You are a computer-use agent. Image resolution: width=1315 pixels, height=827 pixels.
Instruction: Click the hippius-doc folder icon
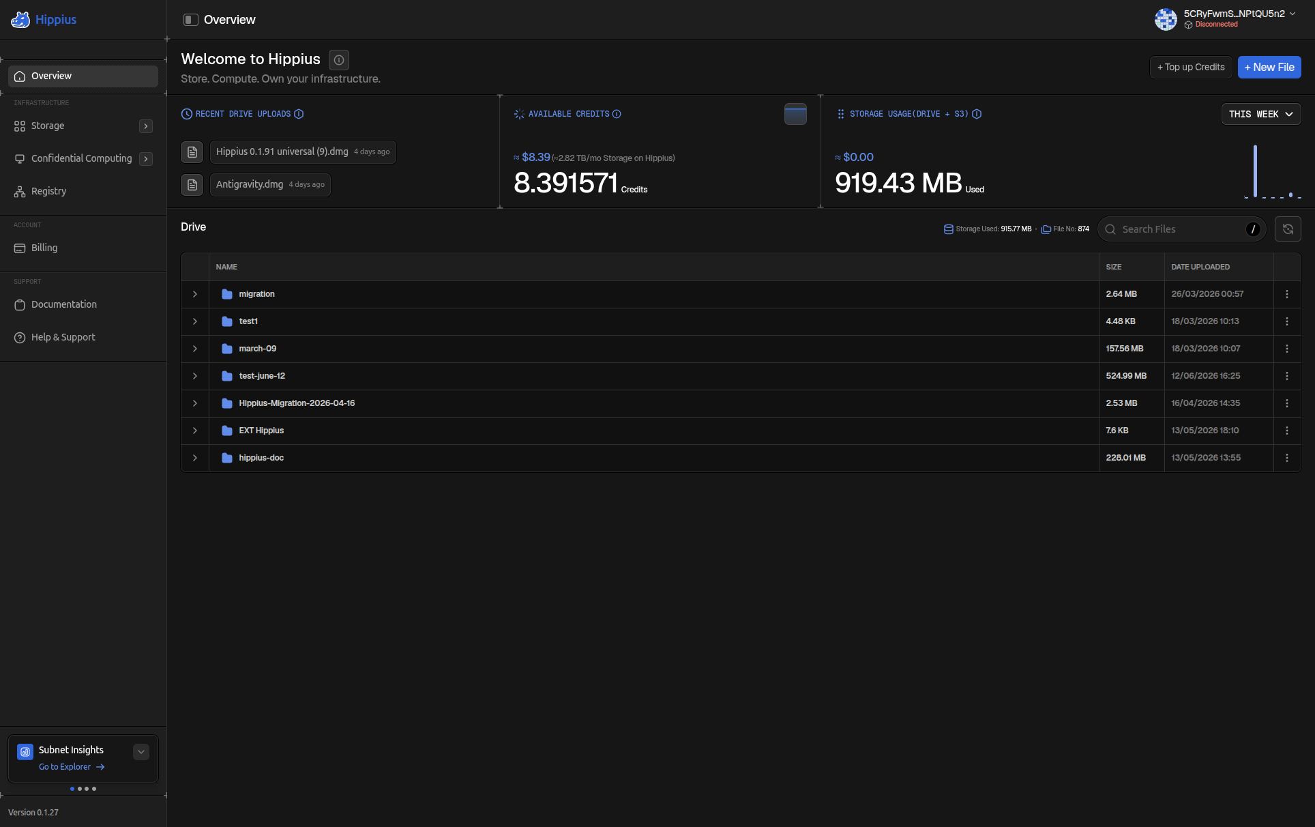pos(227,458)
